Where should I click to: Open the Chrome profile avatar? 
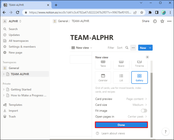(164, 12)
